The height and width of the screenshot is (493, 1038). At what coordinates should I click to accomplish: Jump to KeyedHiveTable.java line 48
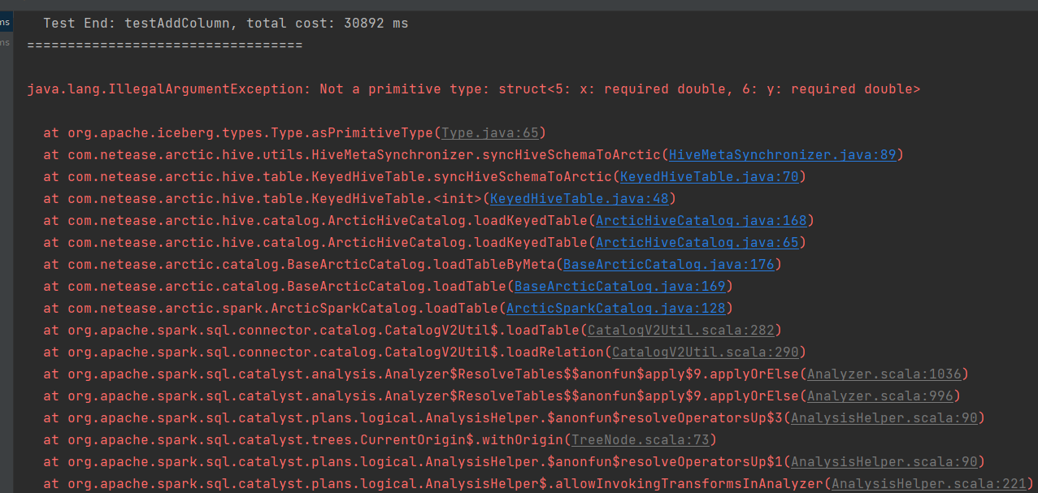pos(578,198)
